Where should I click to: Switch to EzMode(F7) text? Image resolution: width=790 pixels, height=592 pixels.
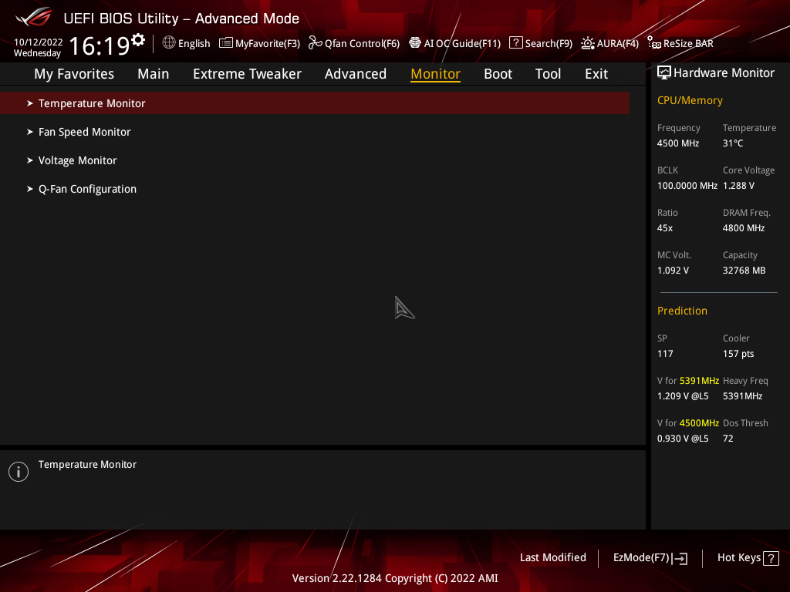641,558
